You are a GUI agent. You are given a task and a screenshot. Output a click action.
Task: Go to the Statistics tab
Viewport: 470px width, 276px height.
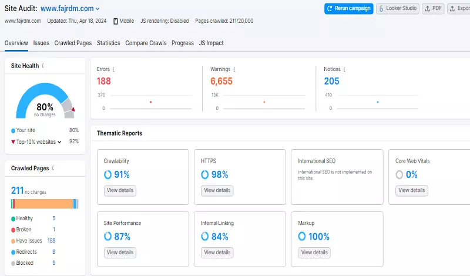pyautogui.click(x=108, y=43)
